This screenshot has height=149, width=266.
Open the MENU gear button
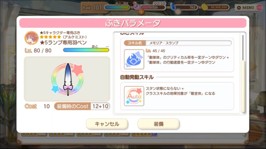(246, 8)
